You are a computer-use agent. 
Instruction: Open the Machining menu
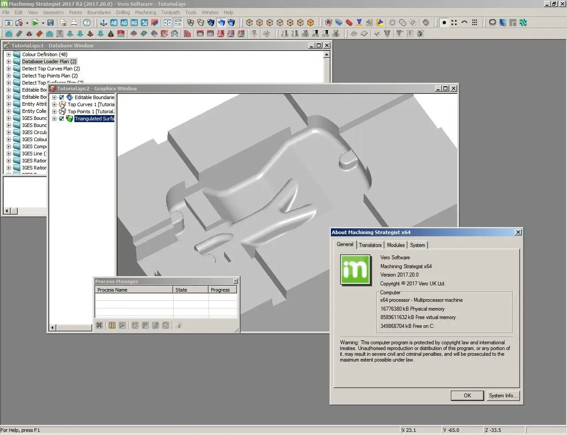point(145,12)
